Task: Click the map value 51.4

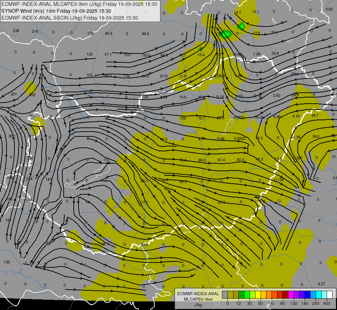Action: coord(221,160)
